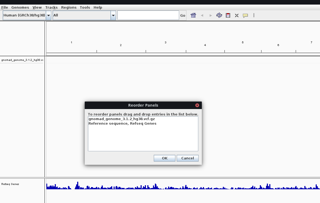Open the Regions menu
The image size is (320, 203).
69,7
